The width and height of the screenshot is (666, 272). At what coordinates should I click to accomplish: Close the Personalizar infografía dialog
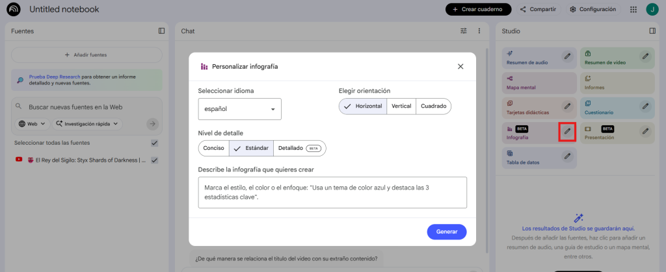tap(460, 66)
